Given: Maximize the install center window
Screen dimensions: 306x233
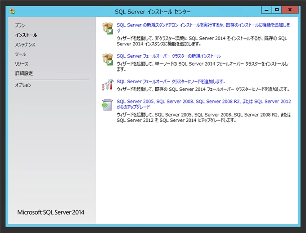Looking at the screenshot, I should click(x=277, y=10).
